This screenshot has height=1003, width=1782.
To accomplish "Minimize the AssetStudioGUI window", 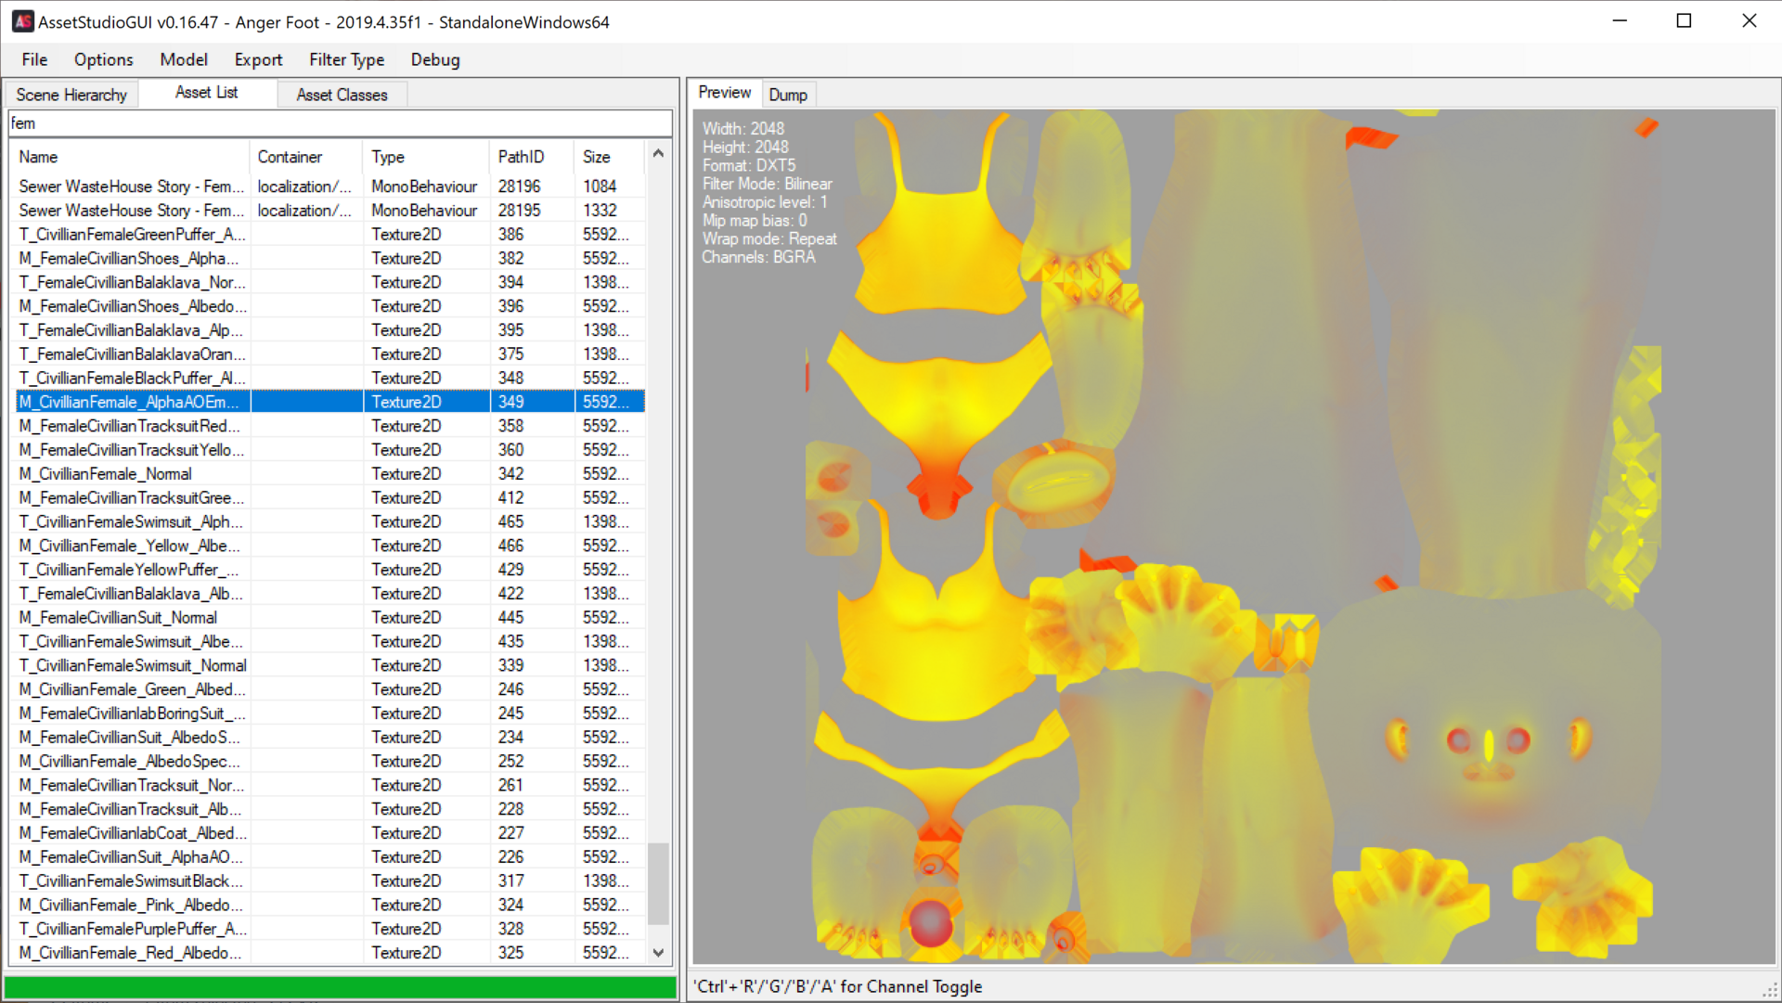I will point(1620,21).
